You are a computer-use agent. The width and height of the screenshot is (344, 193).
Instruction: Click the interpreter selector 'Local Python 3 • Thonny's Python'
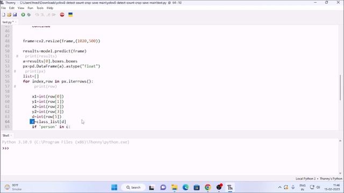click(x=319, y=179)
